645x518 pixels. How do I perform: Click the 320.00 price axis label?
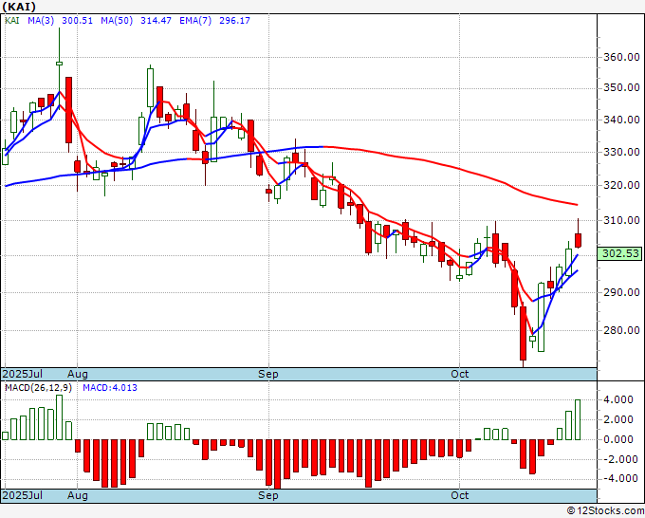[x=621, y=185]
